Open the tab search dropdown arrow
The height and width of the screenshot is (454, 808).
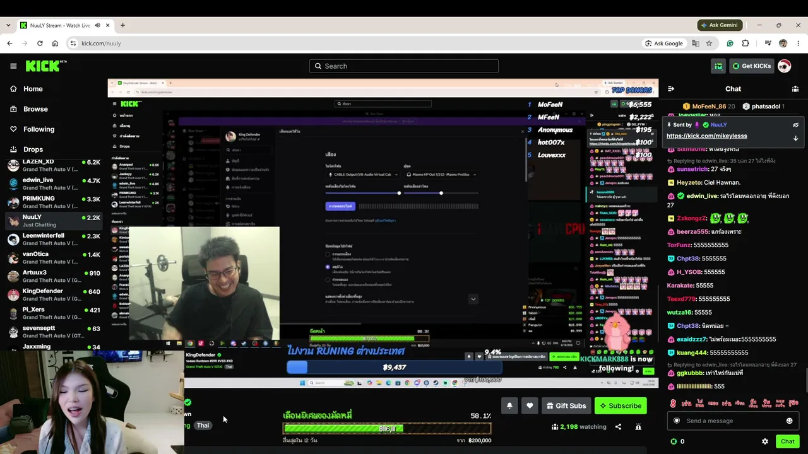(8, 25)
